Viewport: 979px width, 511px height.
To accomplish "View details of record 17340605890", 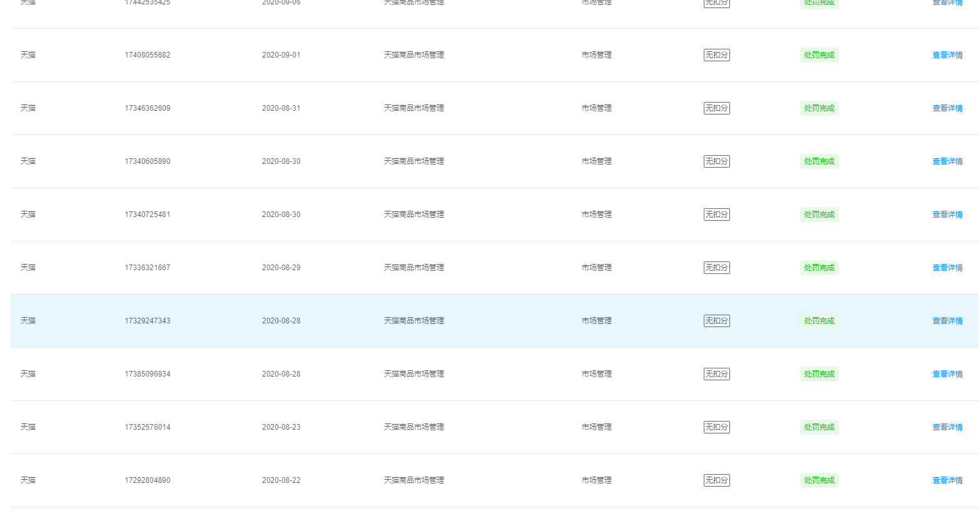I will (x=947, y=161).
